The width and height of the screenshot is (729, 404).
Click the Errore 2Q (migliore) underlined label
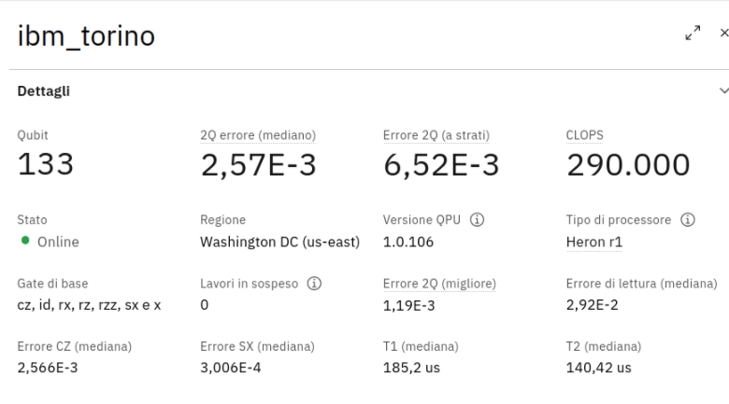439,284
